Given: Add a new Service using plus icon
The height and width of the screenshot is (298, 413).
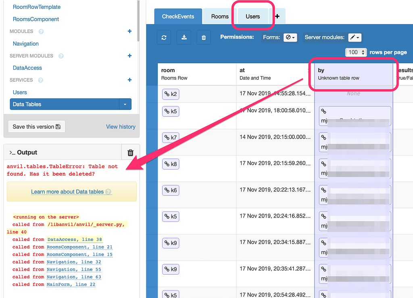Looking at the screenshot, I should (x=129, y=80).
